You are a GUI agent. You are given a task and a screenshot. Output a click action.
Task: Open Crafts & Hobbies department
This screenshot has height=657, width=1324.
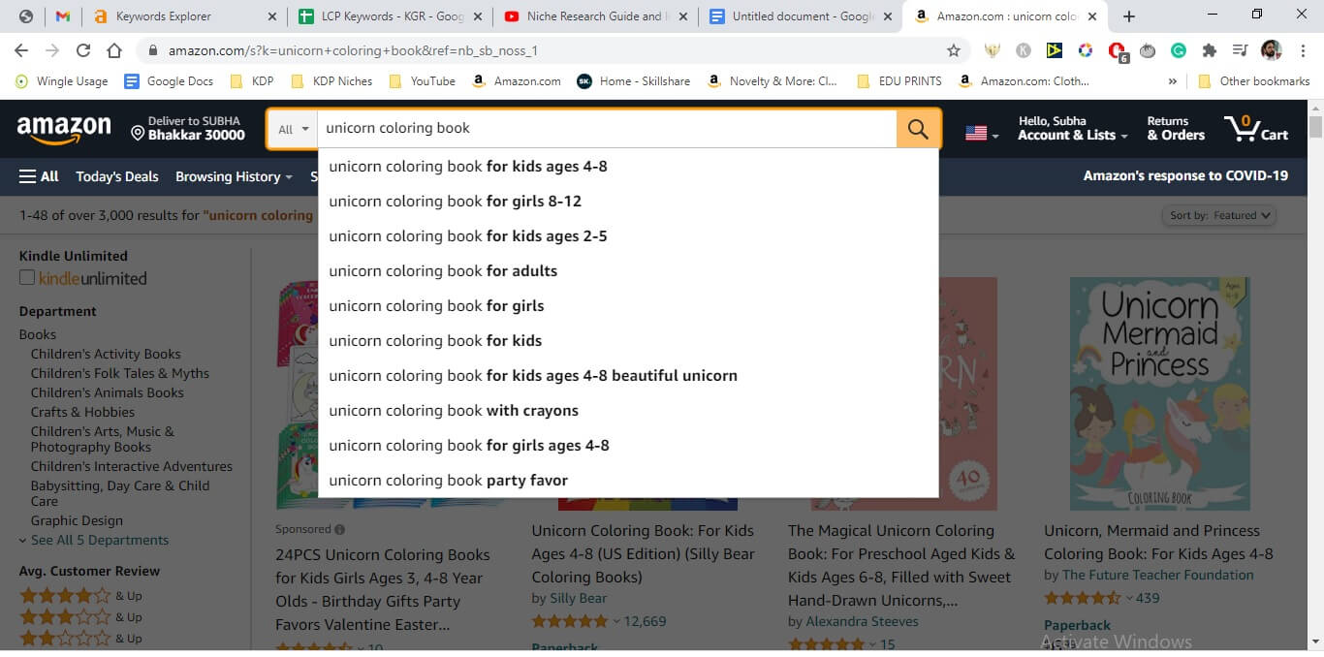click(x=82, y=412)
